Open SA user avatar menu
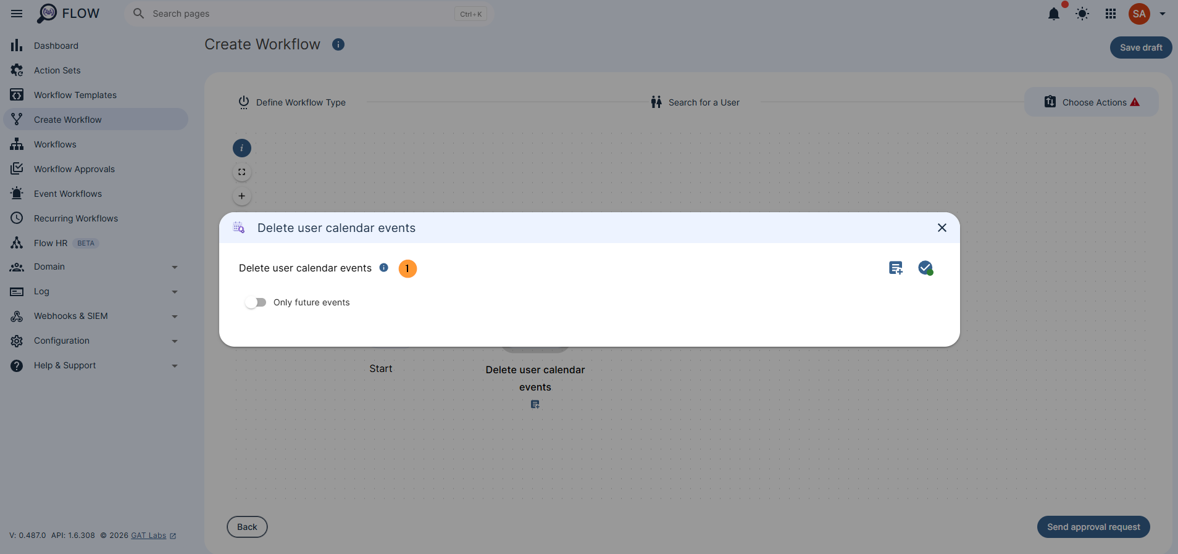 pos(1139,14)
